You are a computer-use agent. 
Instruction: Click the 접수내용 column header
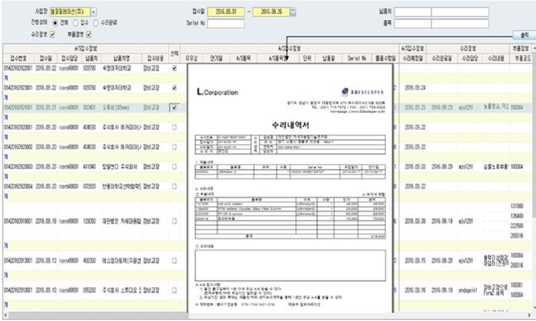pyautogui.click(x=155, y=58)
